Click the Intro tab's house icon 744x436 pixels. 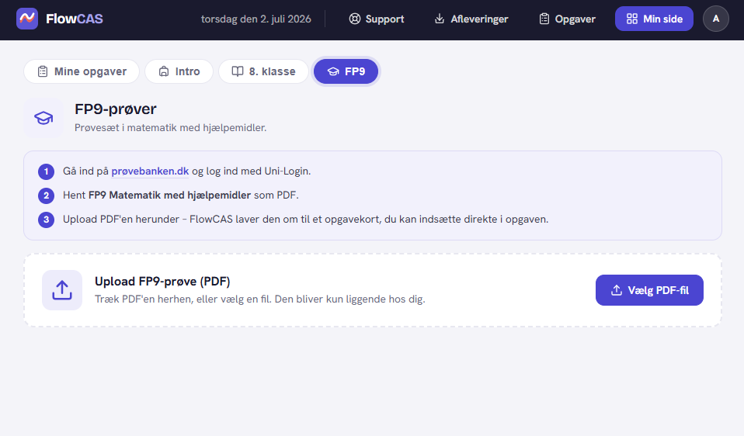tap(164, 71)
